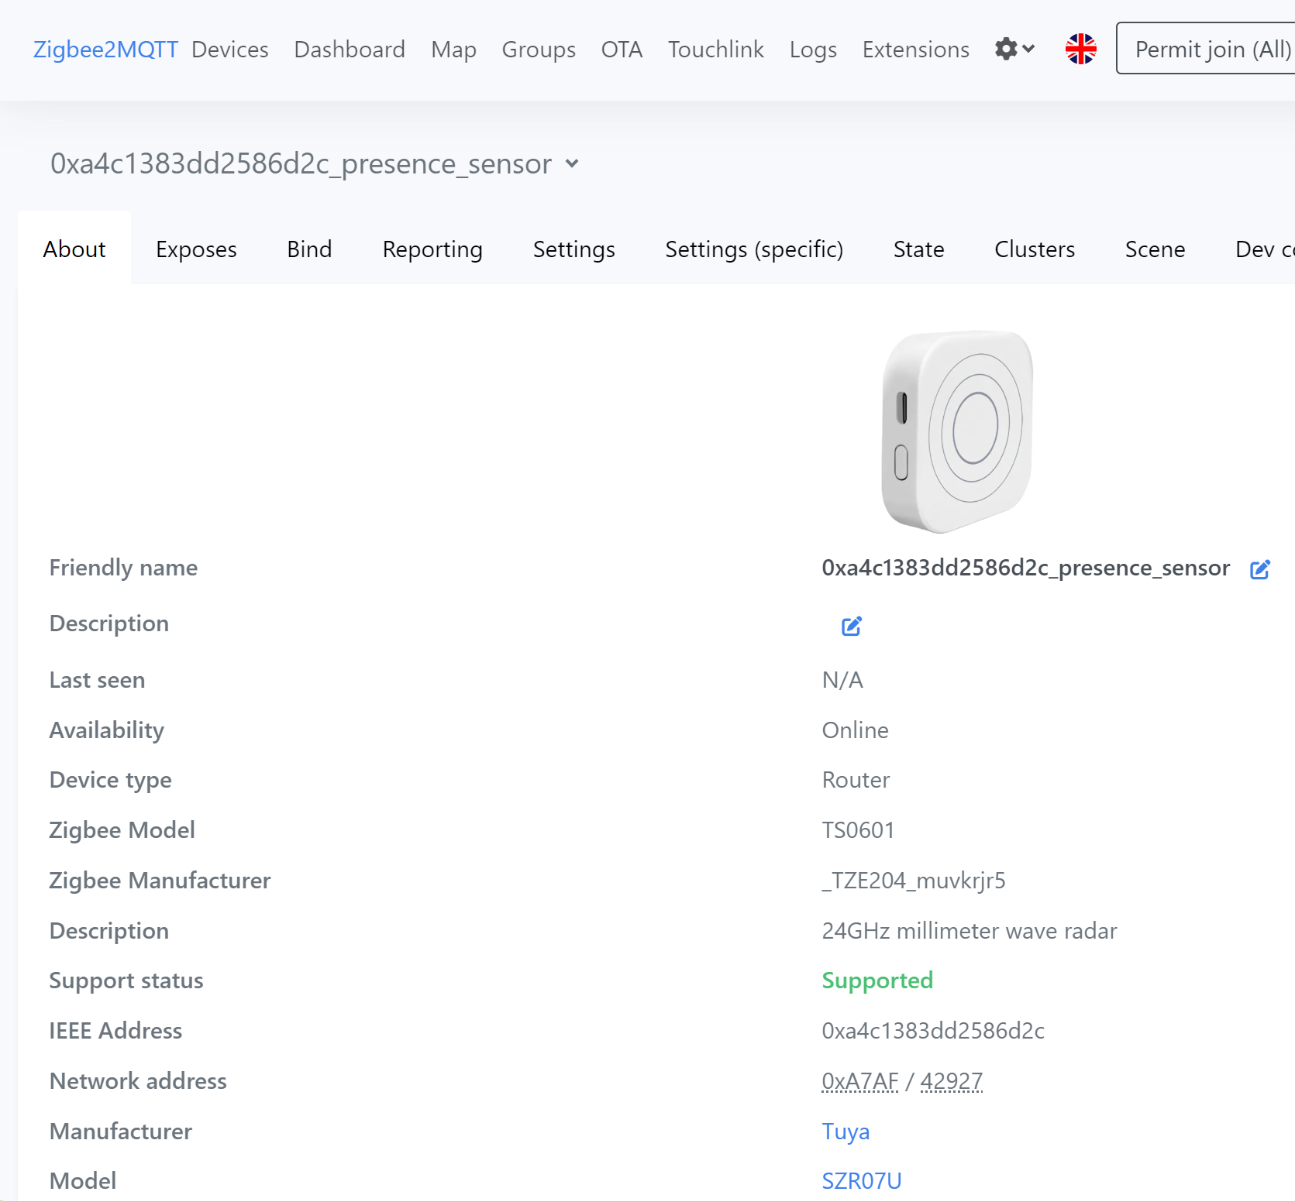Select the About tab

click(x=74, y=249)
